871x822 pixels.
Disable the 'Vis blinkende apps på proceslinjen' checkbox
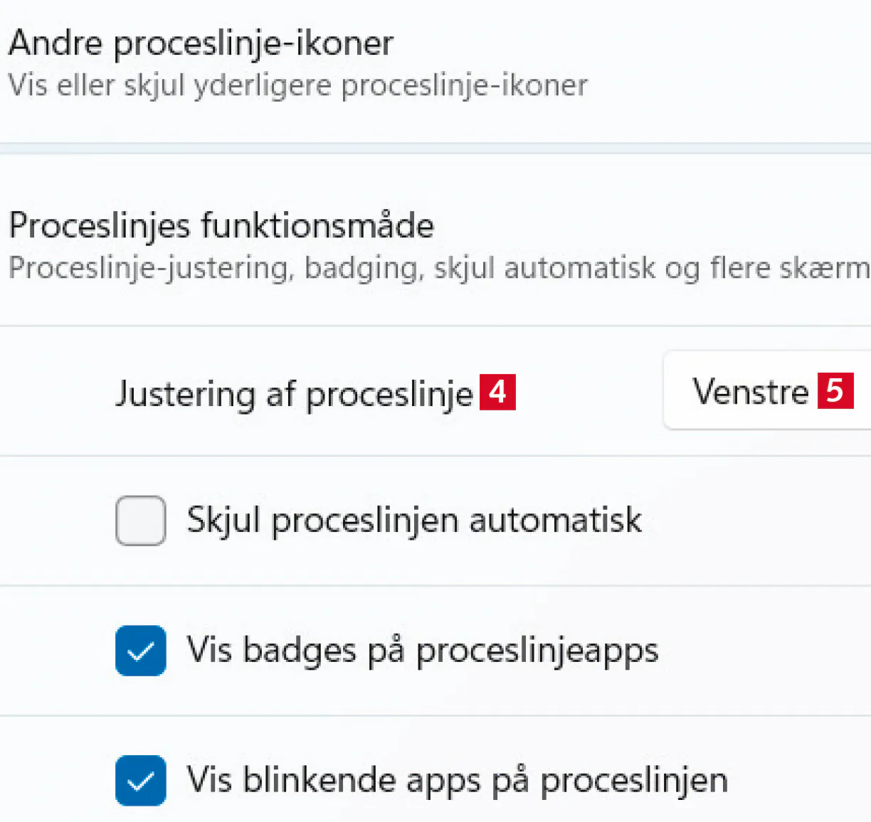click(x=141, y=780)
